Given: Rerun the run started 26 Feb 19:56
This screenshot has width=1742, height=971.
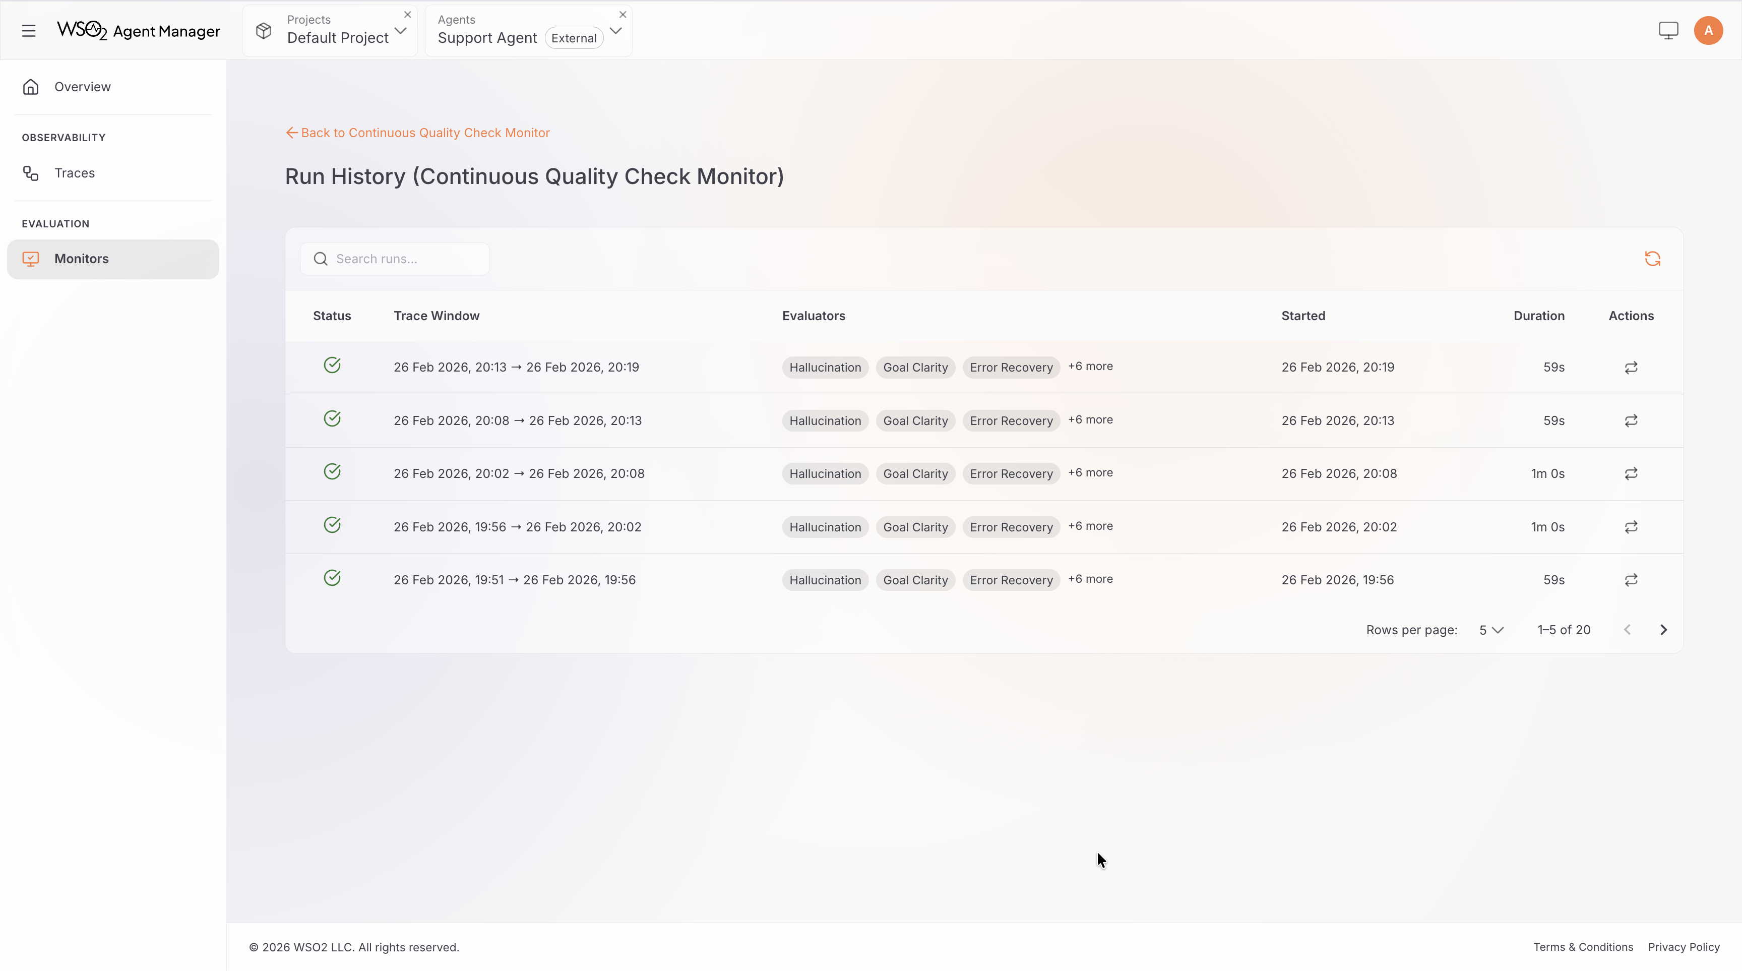Looking at the screenshot, I should coord(1631,580).
